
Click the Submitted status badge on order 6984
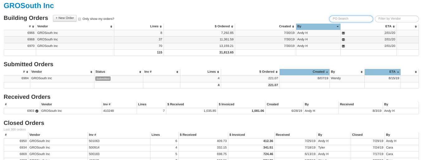pyautogui.click(x=103, y=79)
